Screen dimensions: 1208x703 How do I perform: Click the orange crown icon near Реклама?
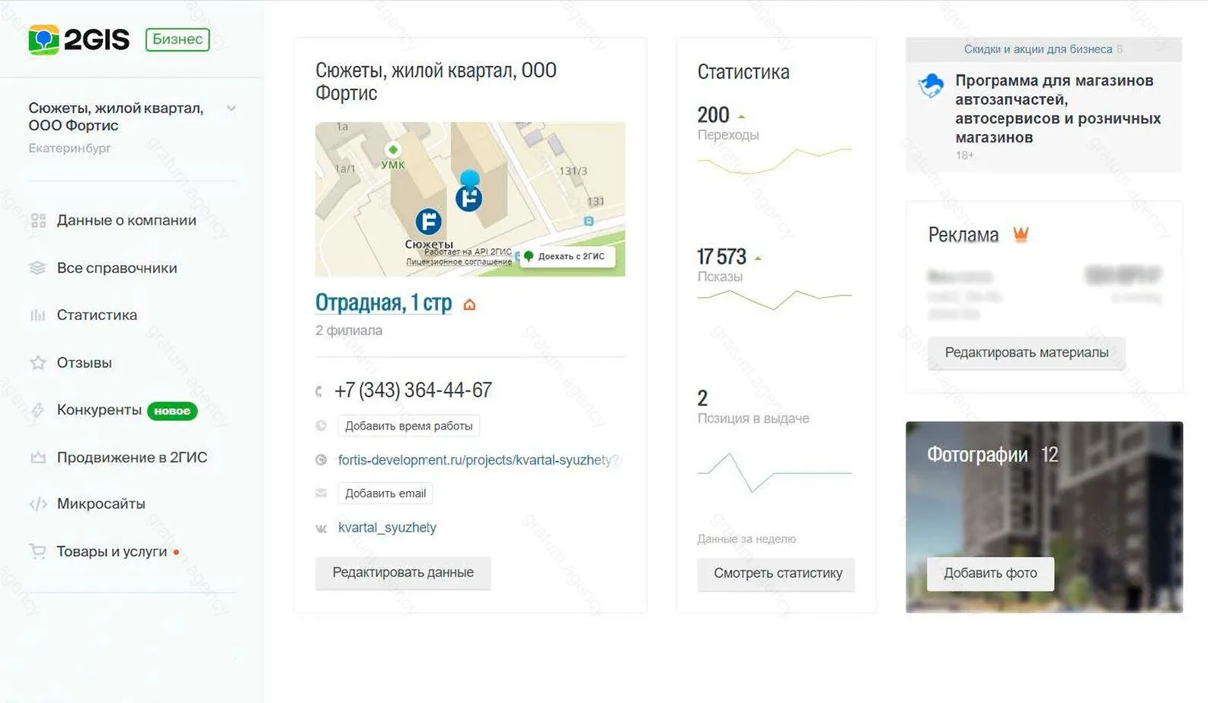[x=1021, y=235]
